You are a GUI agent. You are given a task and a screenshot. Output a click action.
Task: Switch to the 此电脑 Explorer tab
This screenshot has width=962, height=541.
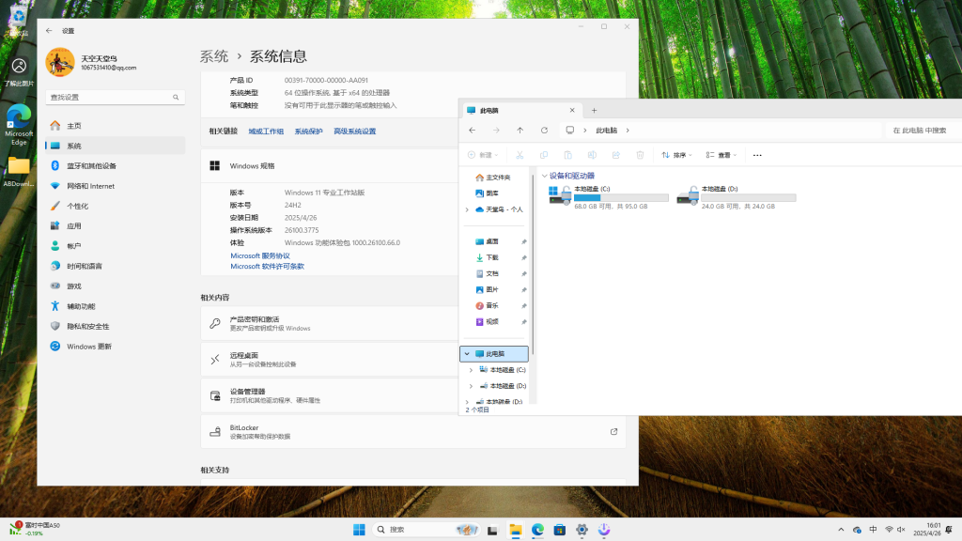[x=520, y=111]
